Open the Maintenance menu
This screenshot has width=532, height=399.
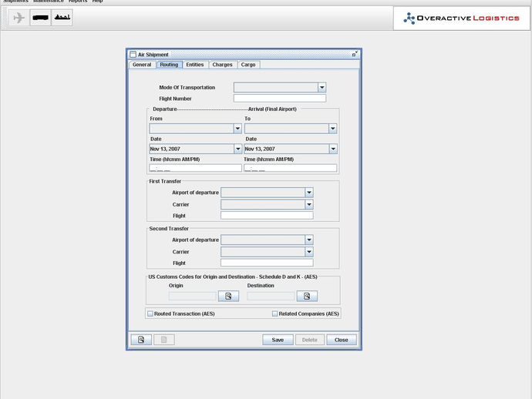point(48,2)
